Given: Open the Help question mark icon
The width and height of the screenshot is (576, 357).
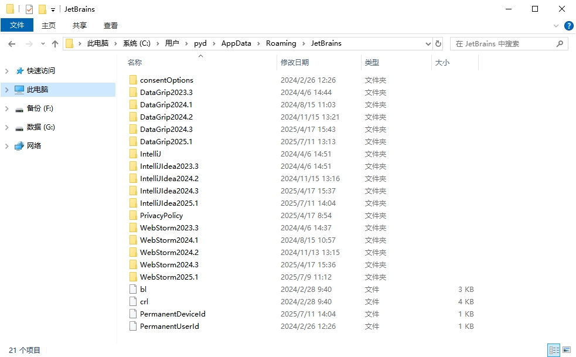Looking at the screenshot, I should 568,26.
